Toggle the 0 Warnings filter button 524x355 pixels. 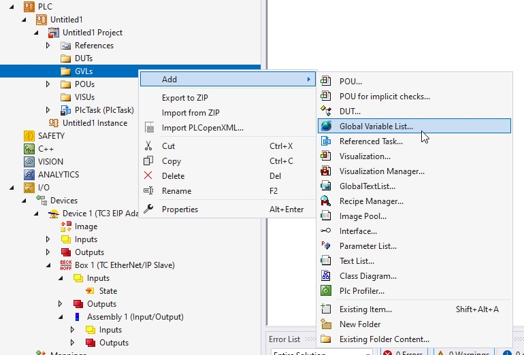point(463,352)
